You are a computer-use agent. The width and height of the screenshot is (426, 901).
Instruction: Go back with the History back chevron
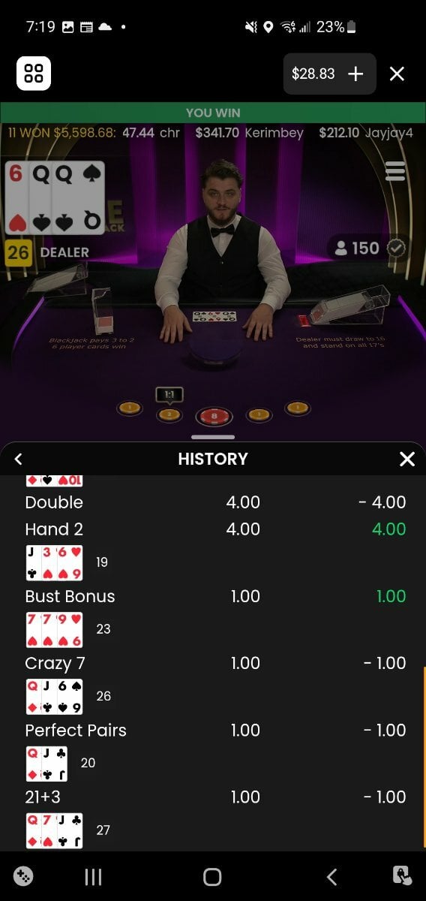click(19, 459)
